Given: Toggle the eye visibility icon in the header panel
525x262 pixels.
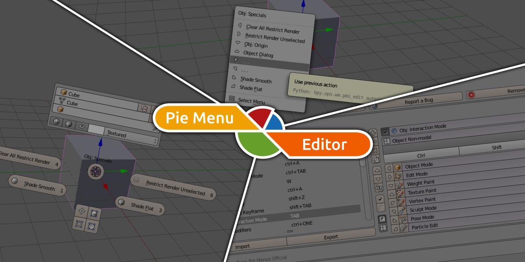Looking at the screenshot, I should 81,127.
